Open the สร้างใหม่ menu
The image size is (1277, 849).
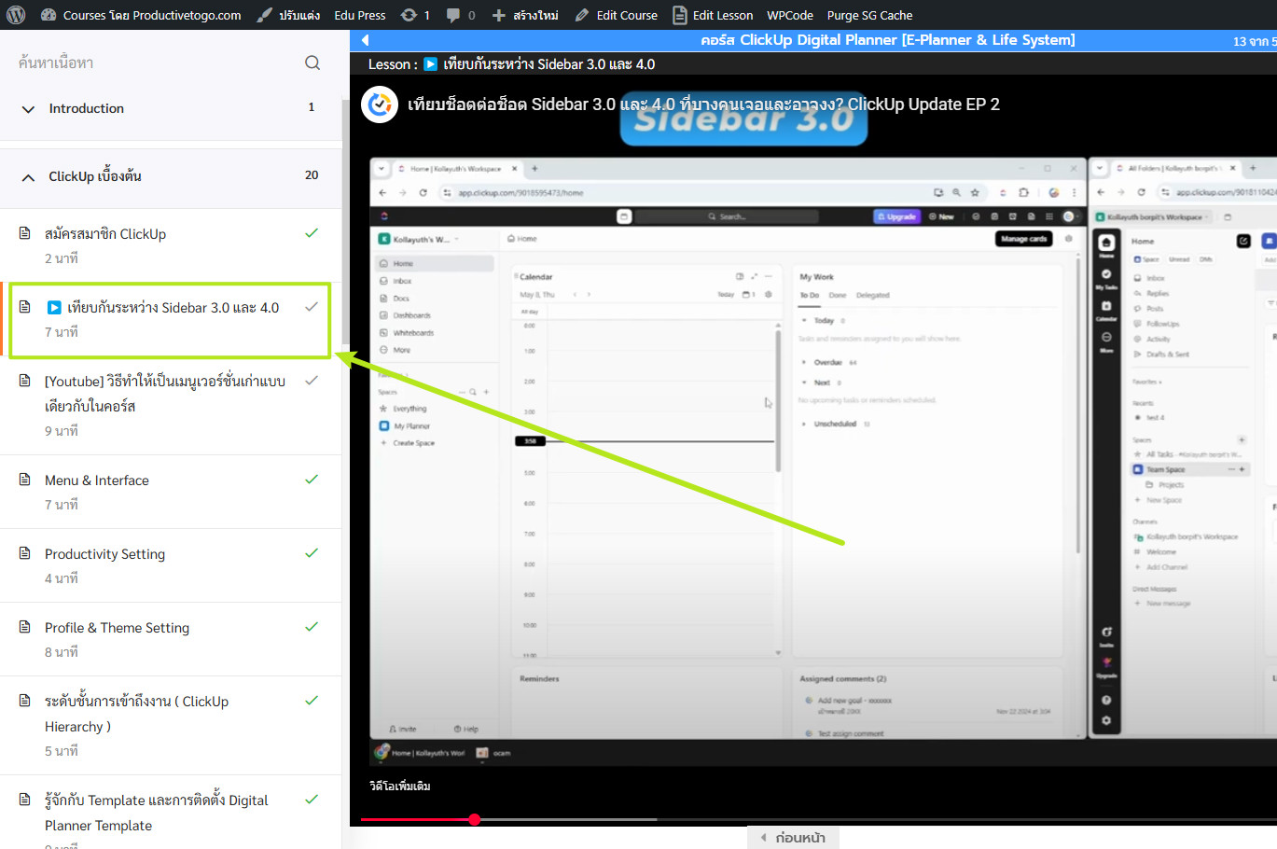(535, 15)
